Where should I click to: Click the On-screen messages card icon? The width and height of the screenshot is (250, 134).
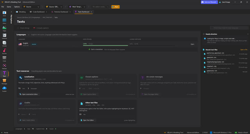pyautogui.click(x=142, y=78)
